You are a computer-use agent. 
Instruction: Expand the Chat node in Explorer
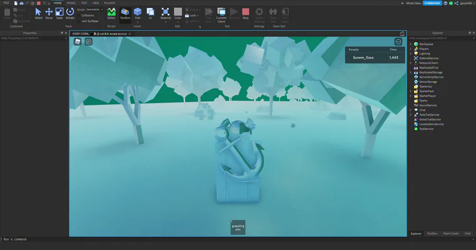(x=411, y=110)
